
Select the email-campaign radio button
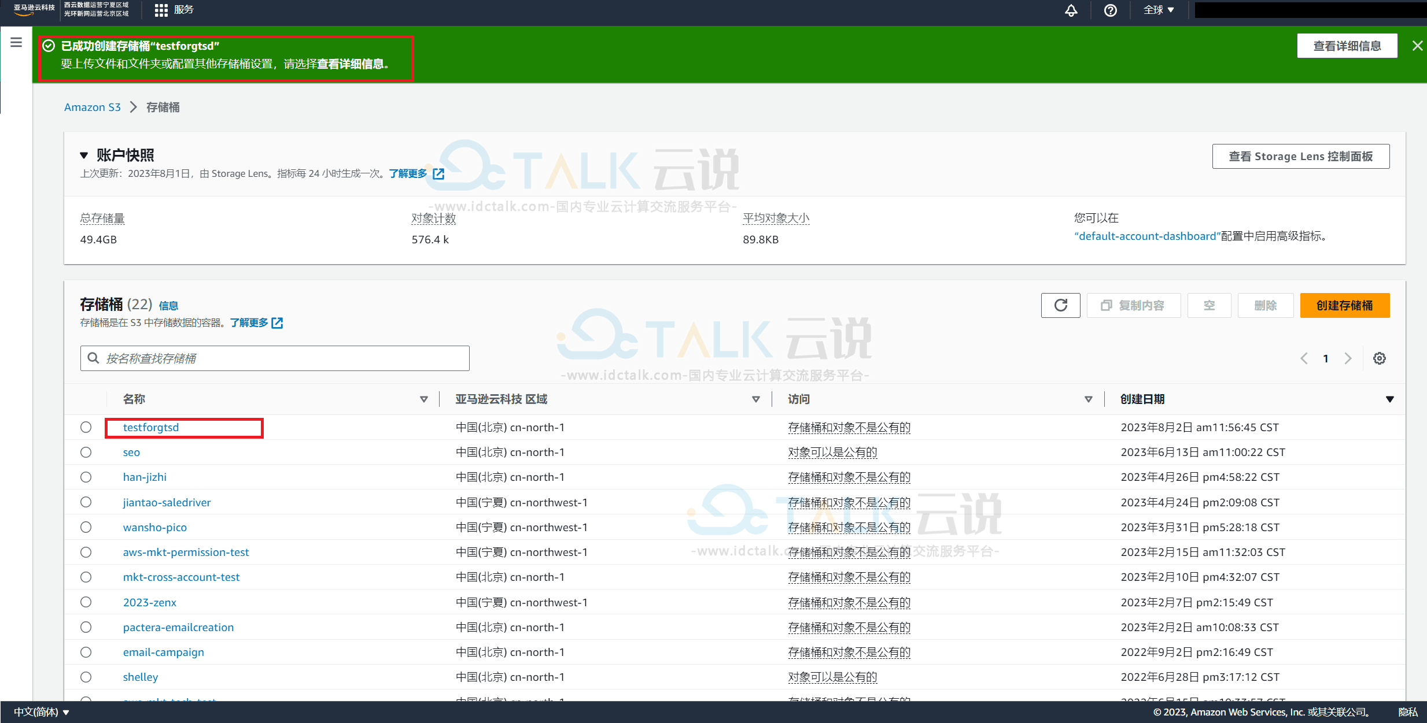tap(86, 652)
